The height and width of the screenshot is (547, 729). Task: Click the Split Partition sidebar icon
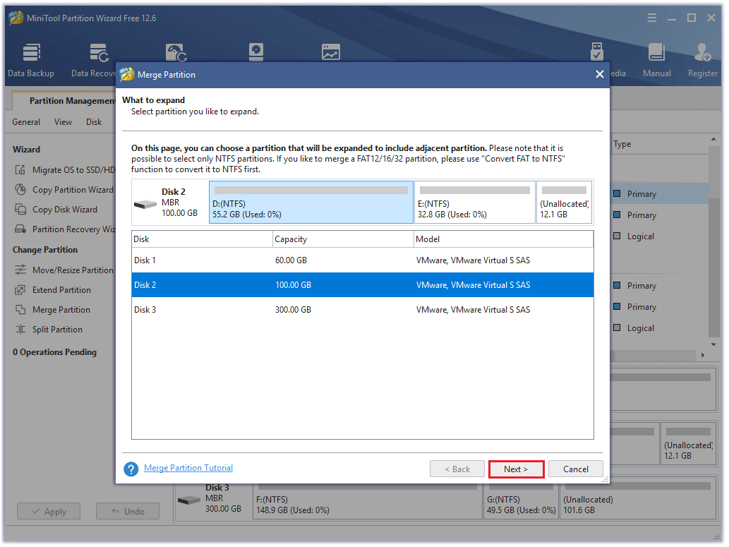(x=20, y=330)
